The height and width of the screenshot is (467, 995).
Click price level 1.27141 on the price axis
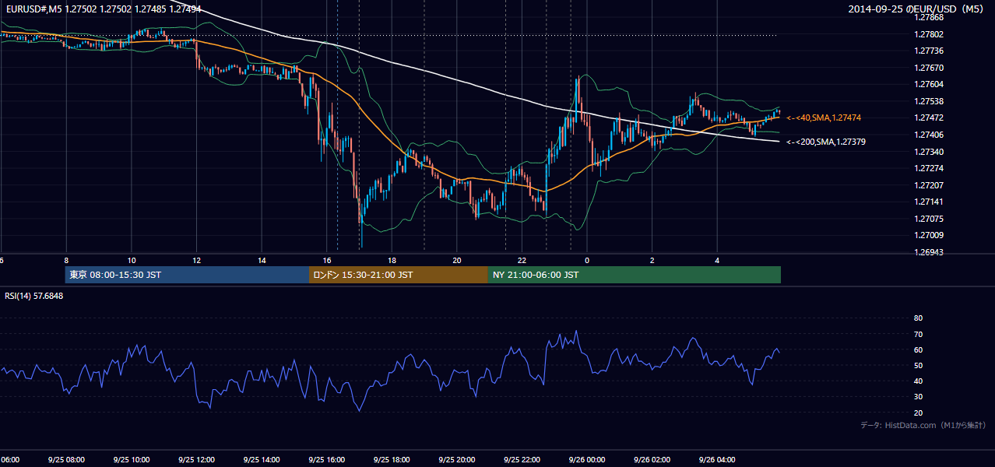pos(928,202)
